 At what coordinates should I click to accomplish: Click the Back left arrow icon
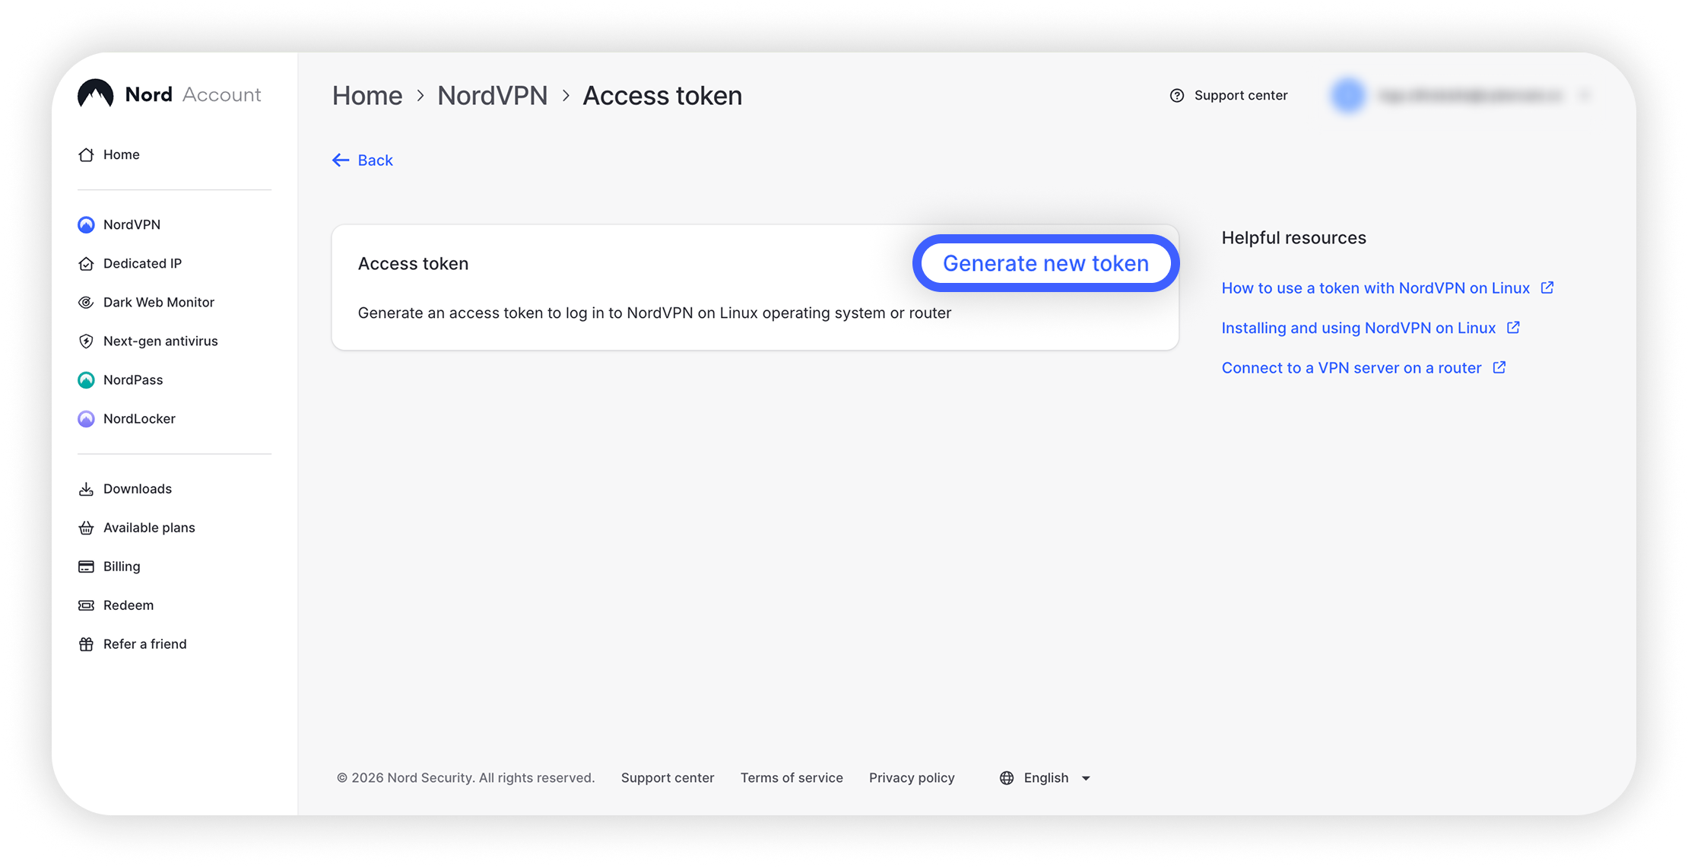341,160
